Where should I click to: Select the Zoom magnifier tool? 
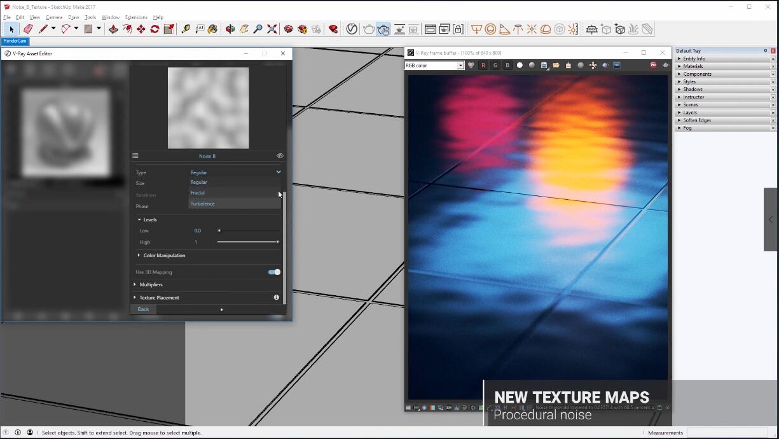pos(258,29)
